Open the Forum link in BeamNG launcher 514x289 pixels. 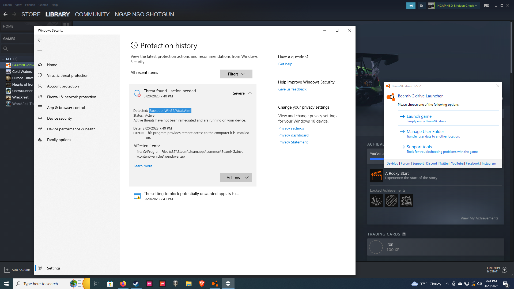coord(405,163)
